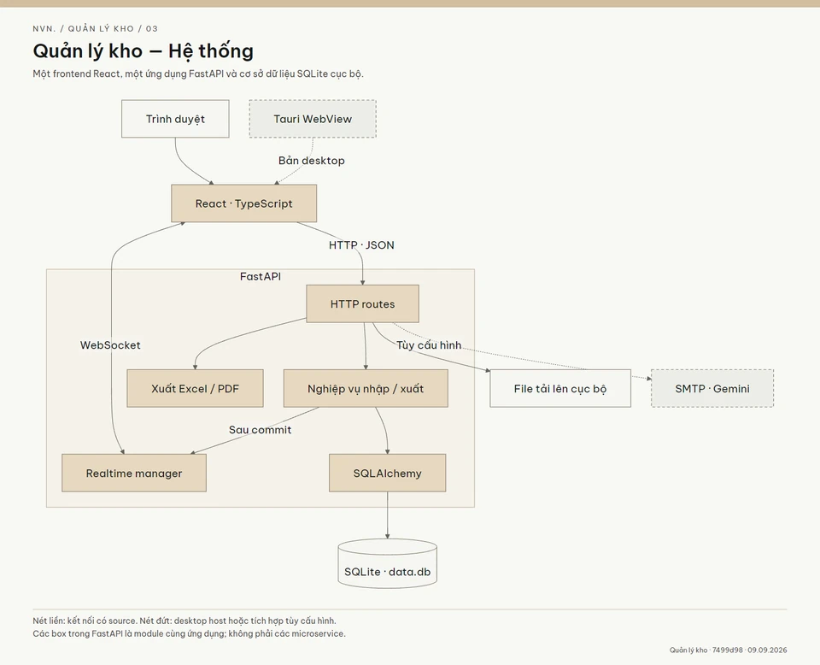Select the "File tải lên cục bộ" box
Screen dimensions: 820x665
click(560, 388)
